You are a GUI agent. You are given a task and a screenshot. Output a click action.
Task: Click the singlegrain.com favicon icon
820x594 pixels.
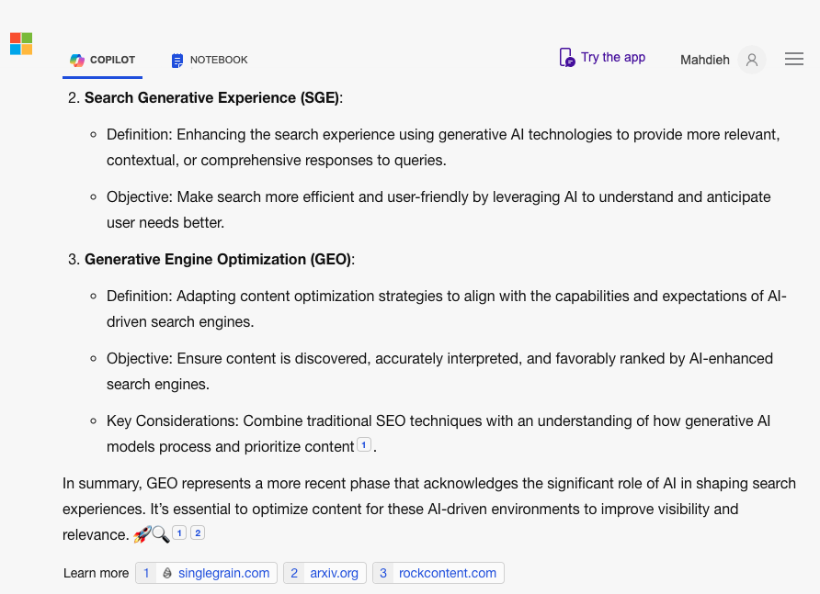166,573
